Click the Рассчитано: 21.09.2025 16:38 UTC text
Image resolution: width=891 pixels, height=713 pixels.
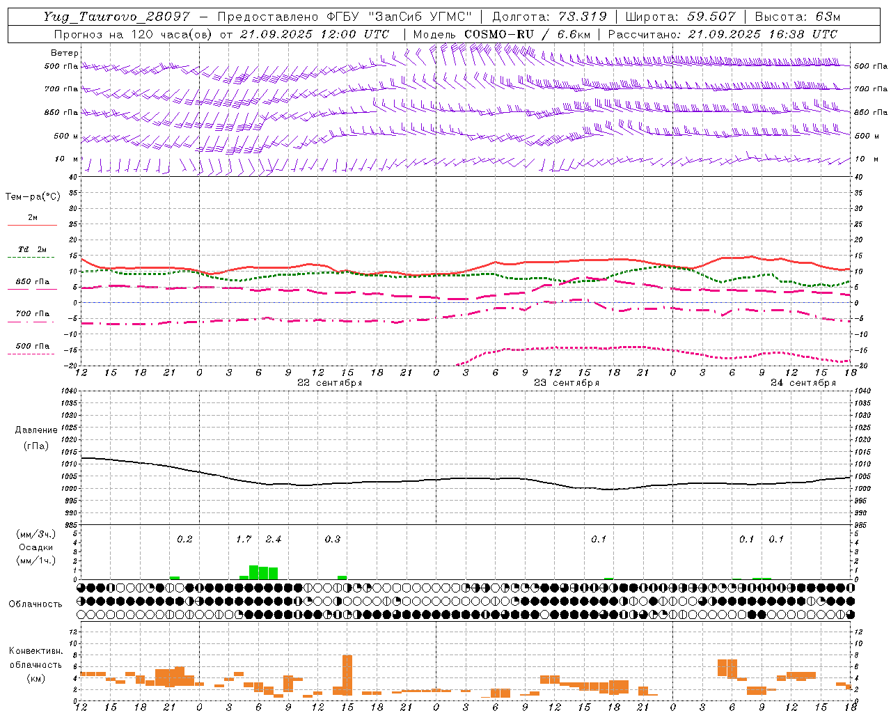tap(723, 34)
